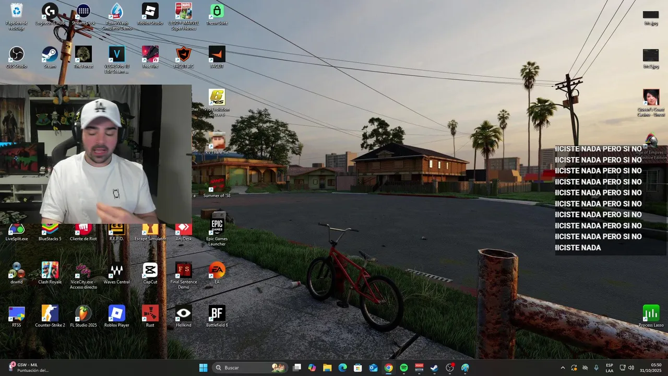Select the Queen's Coast Casino icon
This screenshot has height=376, width=668.
point(651,103)
